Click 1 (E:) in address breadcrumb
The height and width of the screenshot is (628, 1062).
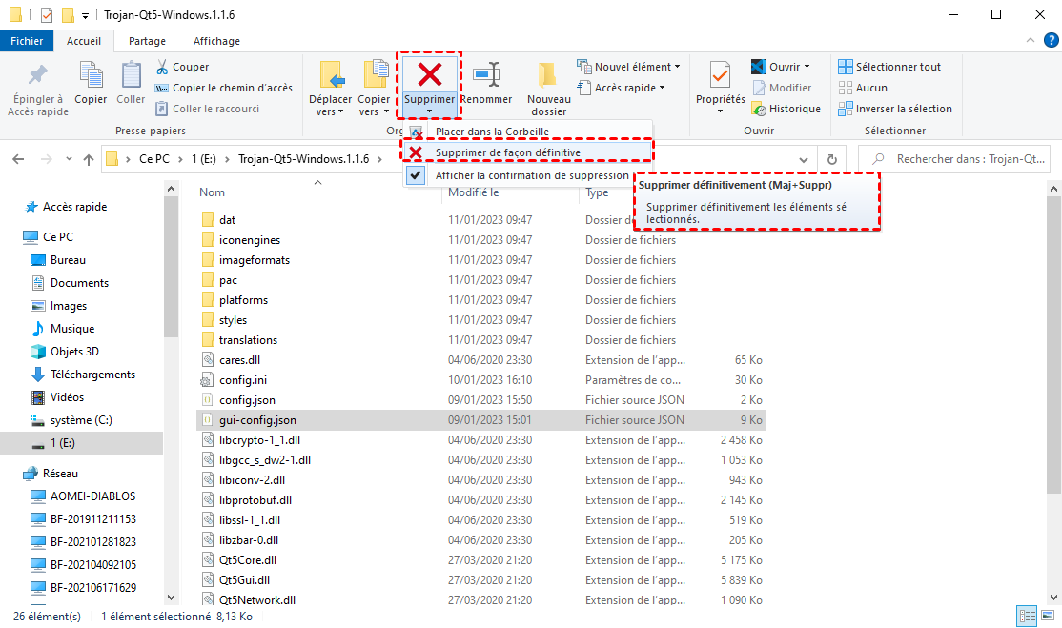203,159
